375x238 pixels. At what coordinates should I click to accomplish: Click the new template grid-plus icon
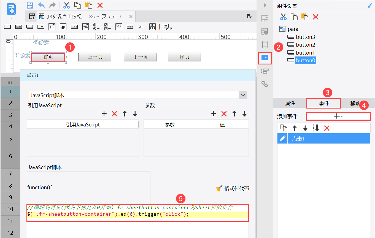click(x=32, y=17)
